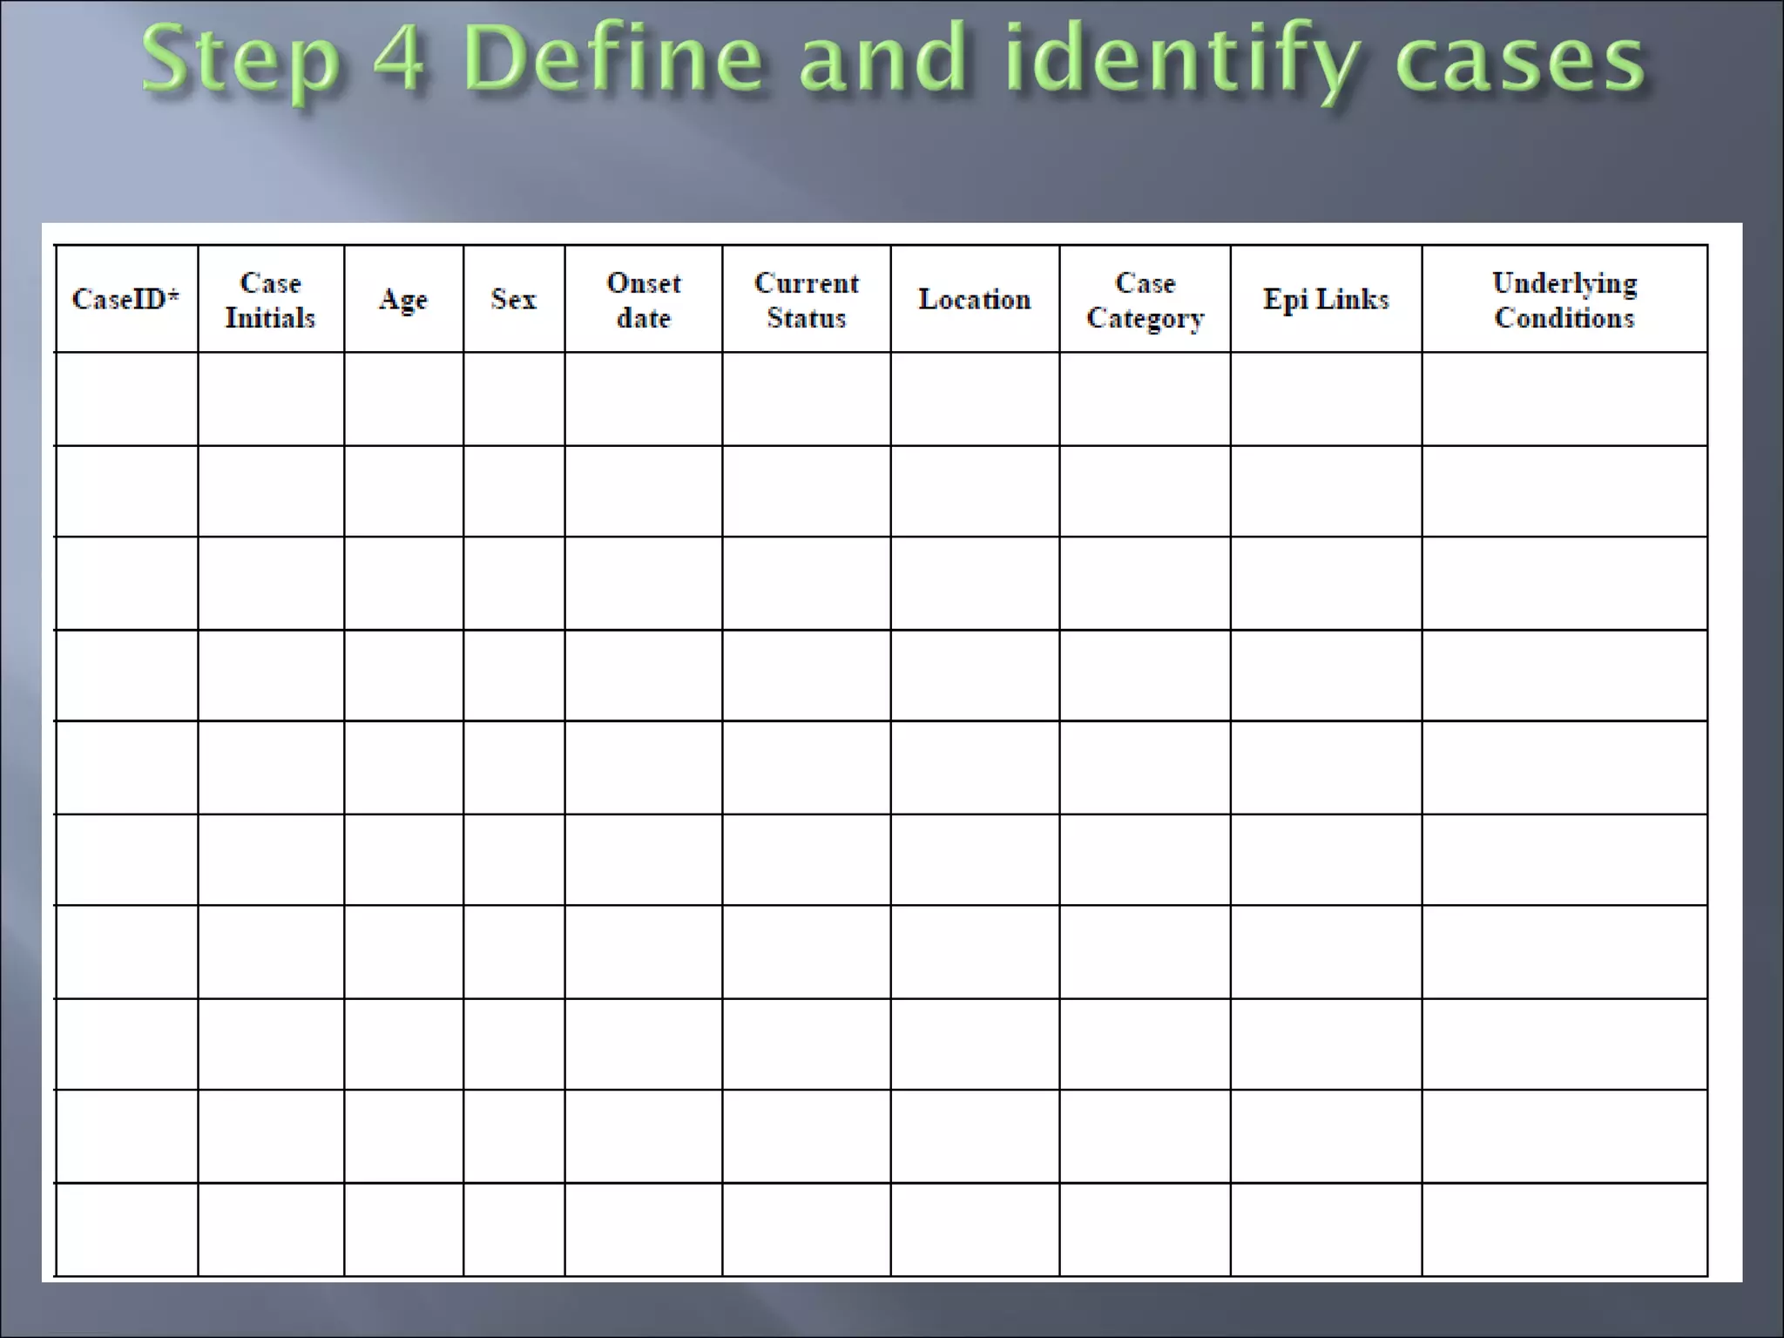The height and width of the screenshot is (1338, 1784).
Task: Select the Onset date header cell
Action: [643, 299]
